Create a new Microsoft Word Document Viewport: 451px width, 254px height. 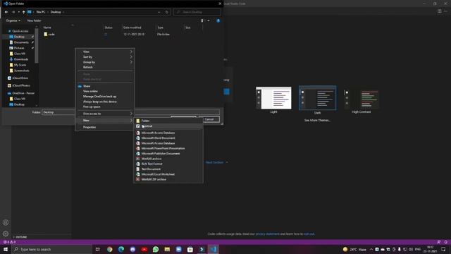[168, 138]
